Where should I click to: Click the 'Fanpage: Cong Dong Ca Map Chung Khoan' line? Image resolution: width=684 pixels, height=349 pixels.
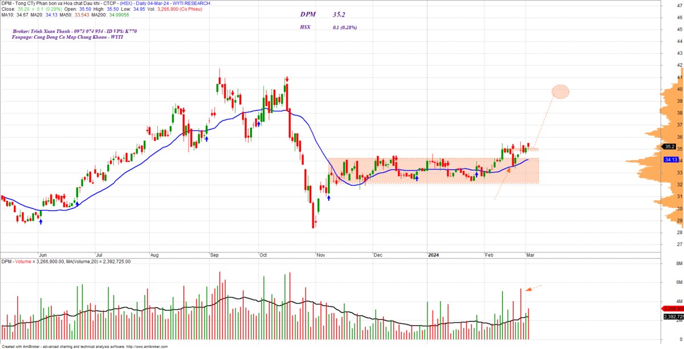pos(67,36)
